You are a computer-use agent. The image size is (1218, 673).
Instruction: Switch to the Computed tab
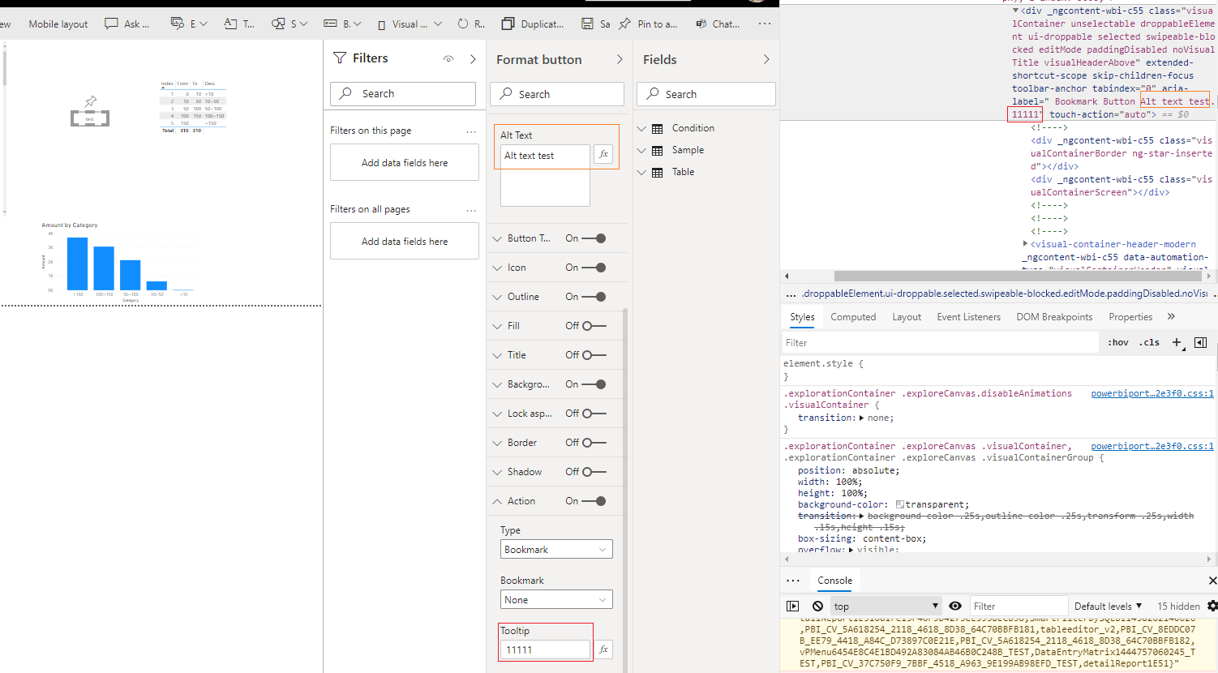[x=853, y=317]
